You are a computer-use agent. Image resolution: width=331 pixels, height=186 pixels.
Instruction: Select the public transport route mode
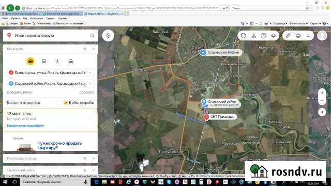coord(44,61)
